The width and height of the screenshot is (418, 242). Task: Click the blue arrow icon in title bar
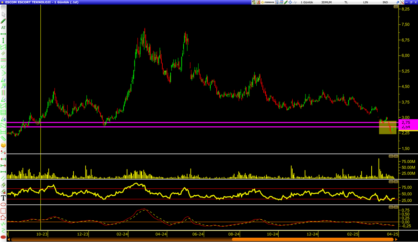(397, 2)
